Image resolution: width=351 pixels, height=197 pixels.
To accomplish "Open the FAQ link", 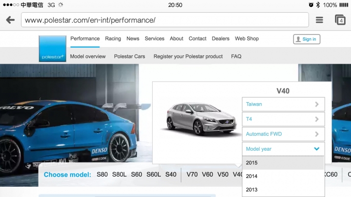I will (236, 56).
